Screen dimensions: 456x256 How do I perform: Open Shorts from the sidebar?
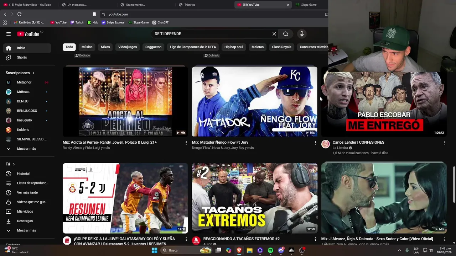[27, 57]
